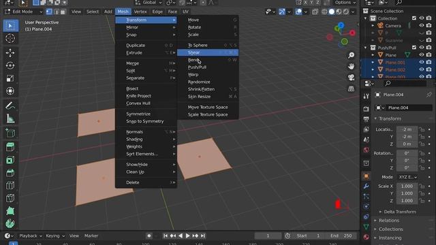Toggle camera view icon

352,78
